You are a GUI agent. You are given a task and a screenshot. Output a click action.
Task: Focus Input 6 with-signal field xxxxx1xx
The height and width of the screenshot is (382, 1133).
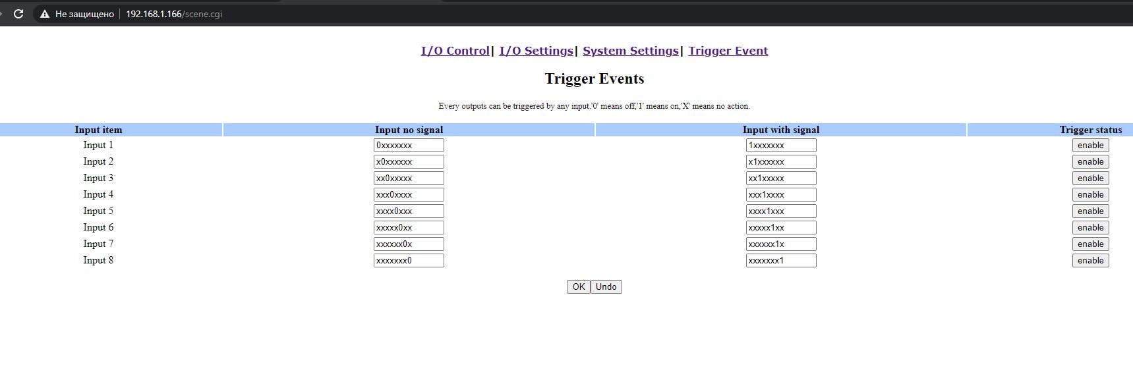781,227
